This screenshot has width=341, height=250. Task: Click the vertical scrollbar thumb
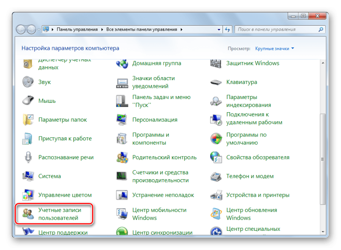[x=323, y=159]
